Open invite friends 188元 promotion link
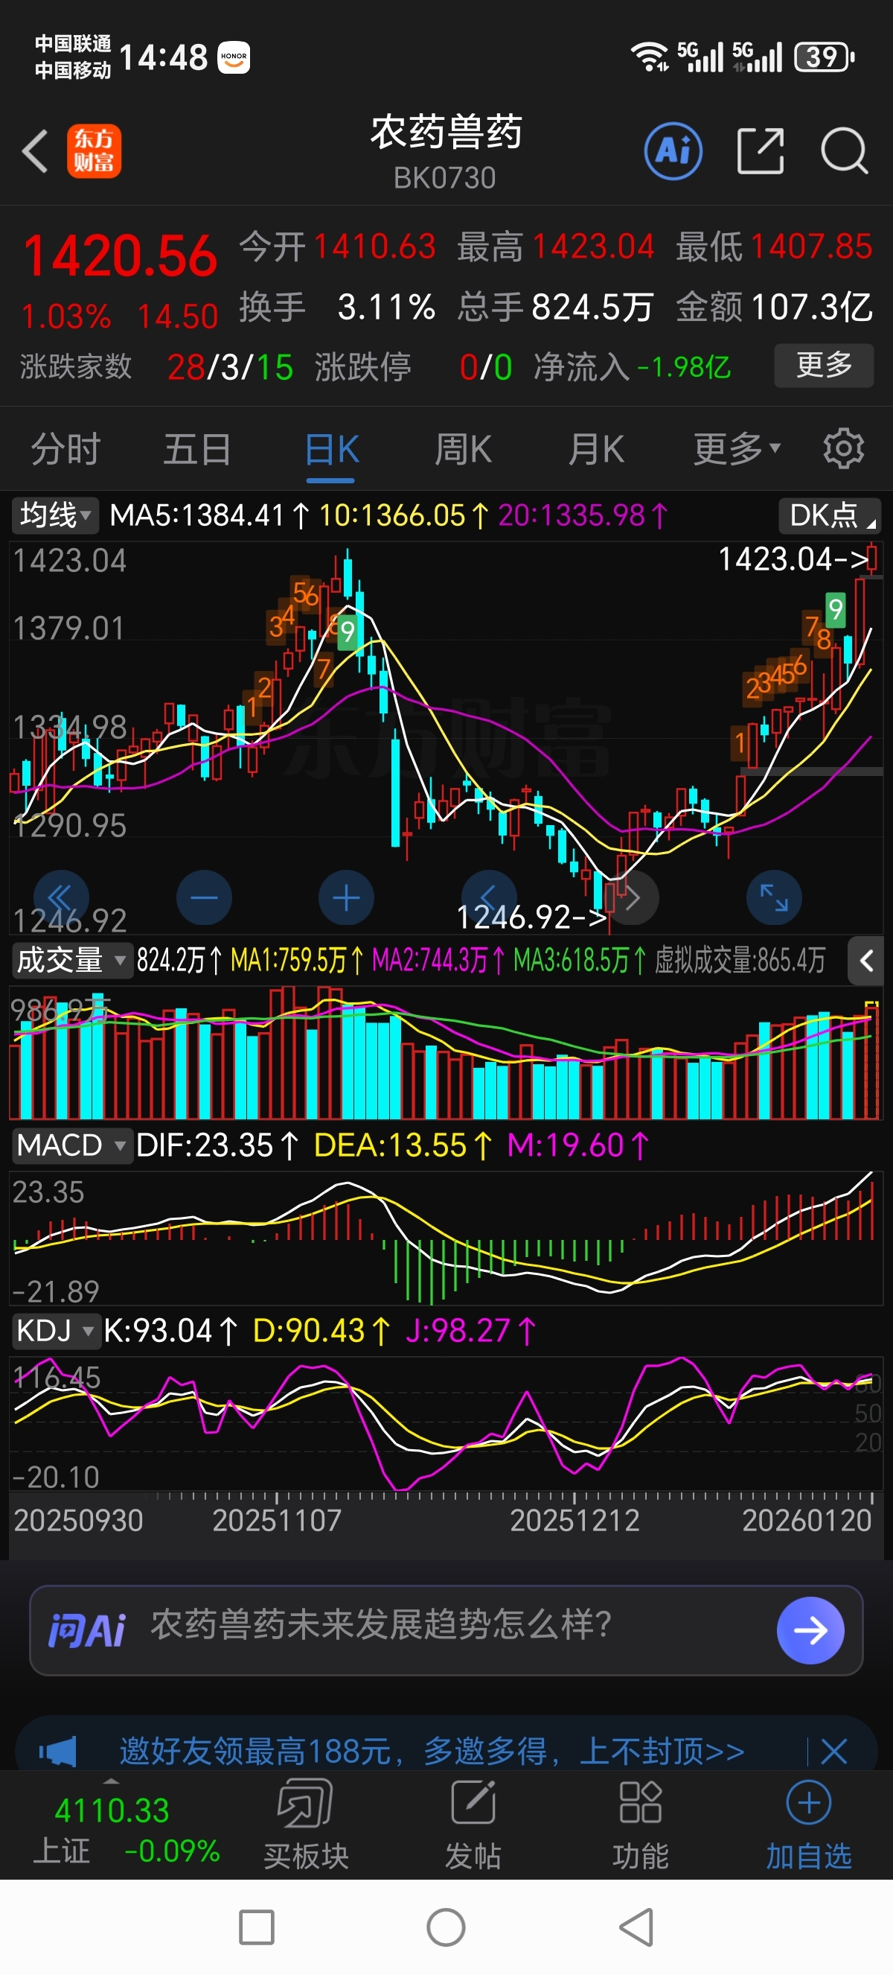The height and width of the screenshot is (1975, 893). [432, 1752]
